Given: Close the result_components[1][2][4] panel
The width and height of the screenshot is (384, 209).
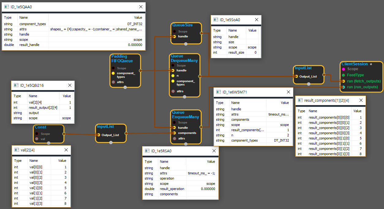Looking at the screenshot, I should click(x=361, y=100).
